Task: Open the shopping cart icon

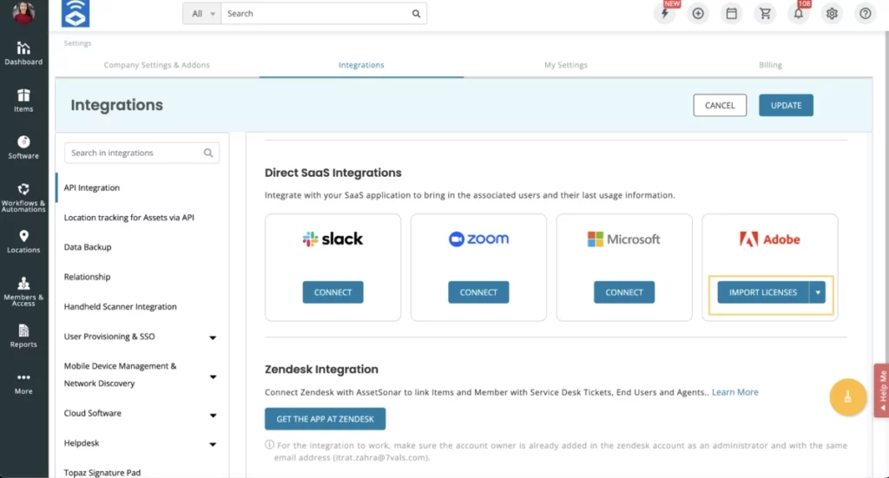Action: pyautogui.click(x=765, y=13)
